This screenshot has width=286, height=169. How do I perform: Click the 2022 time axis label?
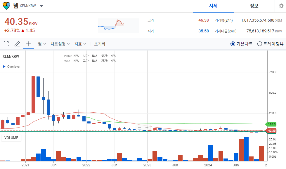click(x=86, y=165)
